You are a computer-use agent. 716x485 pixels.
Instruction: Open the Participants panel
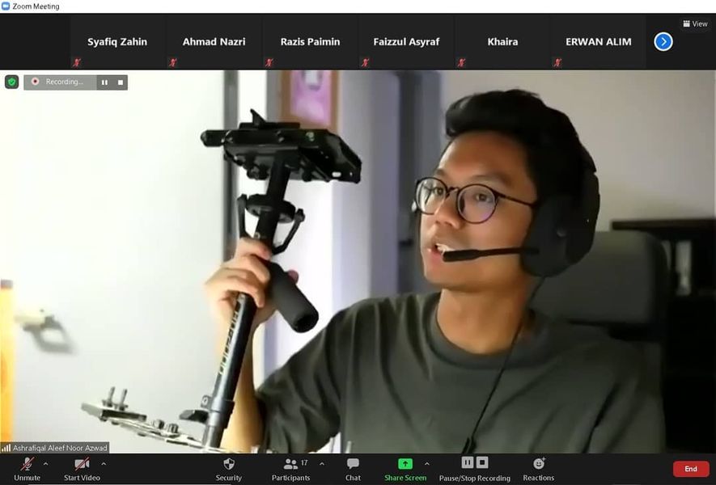pos(290,468)
